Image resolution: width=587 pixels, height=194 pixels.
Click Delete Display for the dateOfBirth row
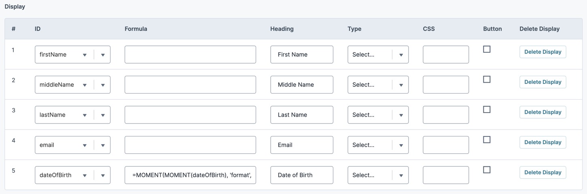tap(542, 173)
